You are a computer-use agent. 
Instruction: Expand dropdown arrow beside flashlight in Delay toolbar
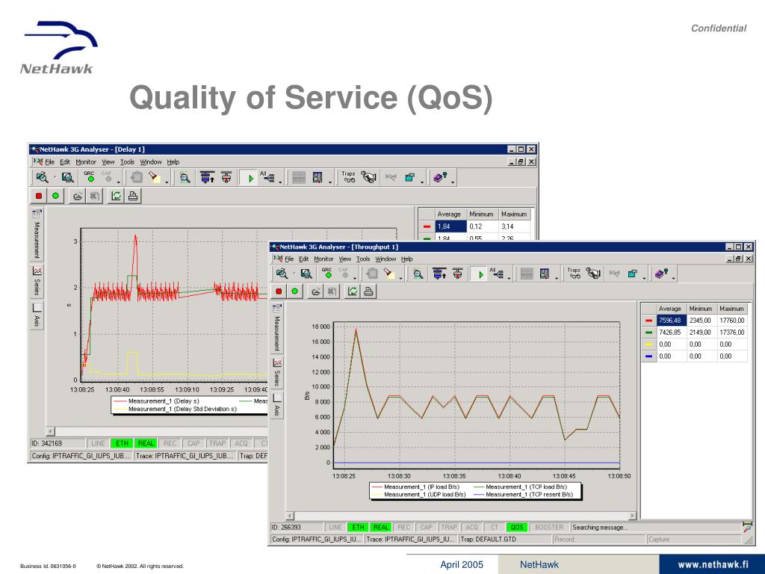167,181
